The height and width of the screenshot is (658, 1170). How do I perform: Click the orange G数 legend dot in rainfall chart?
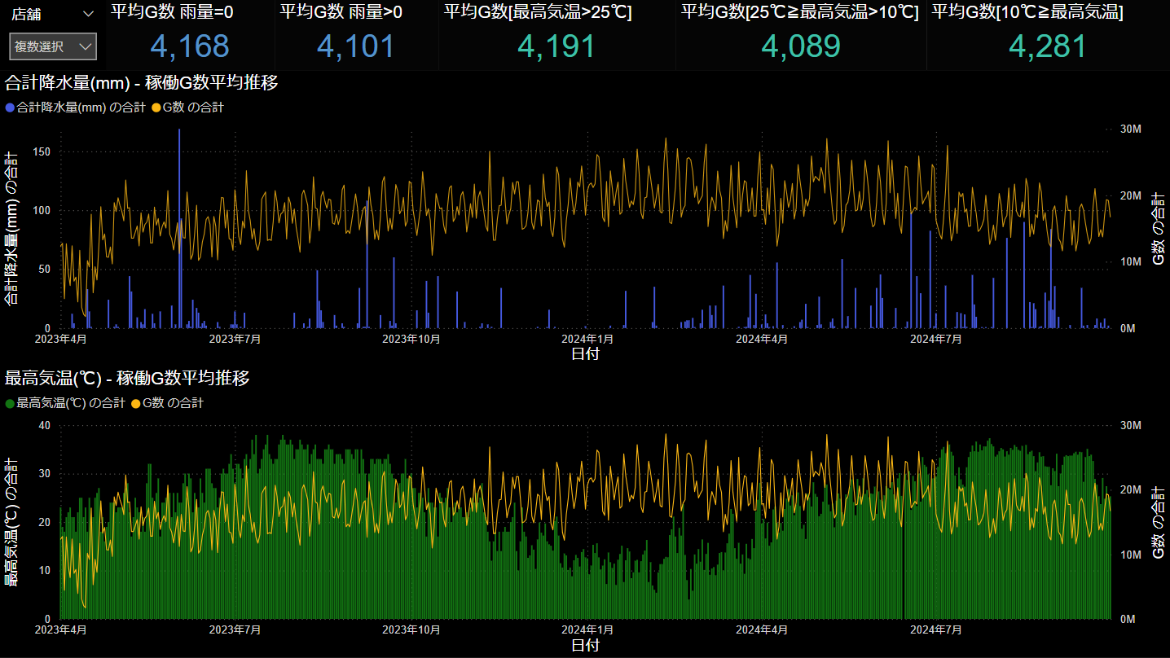pyautogui.click(x=156, y=107)
